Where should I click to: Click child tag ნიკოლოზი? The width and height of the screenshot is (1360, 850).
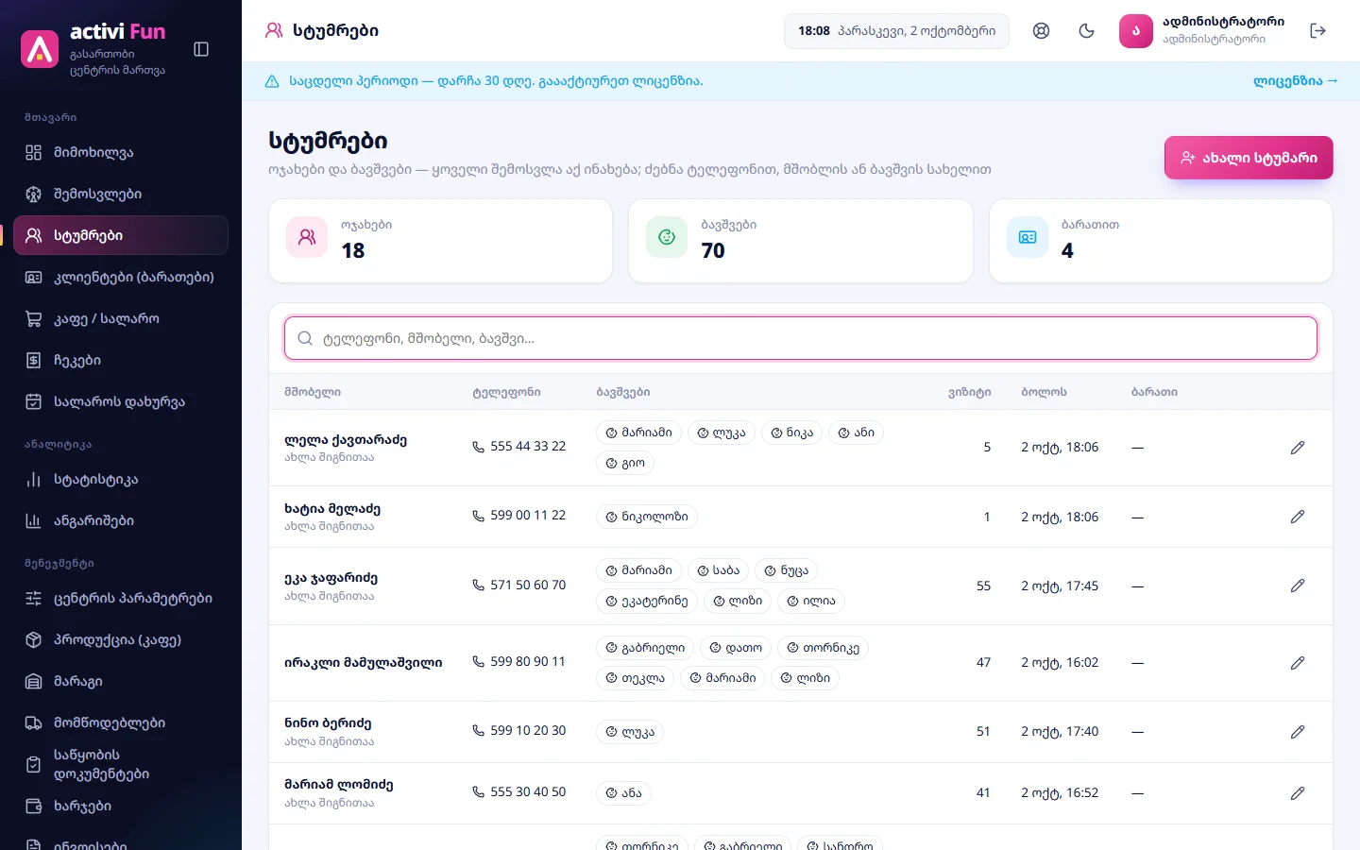[x=647, y=517]
